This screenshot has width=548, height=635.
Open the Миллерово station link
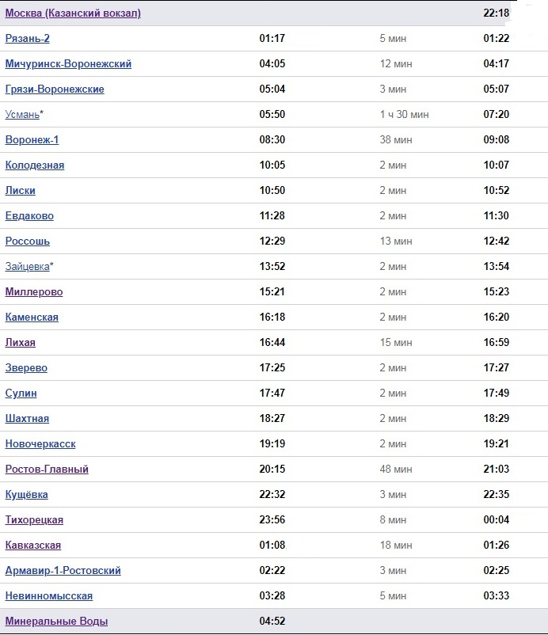34,292
